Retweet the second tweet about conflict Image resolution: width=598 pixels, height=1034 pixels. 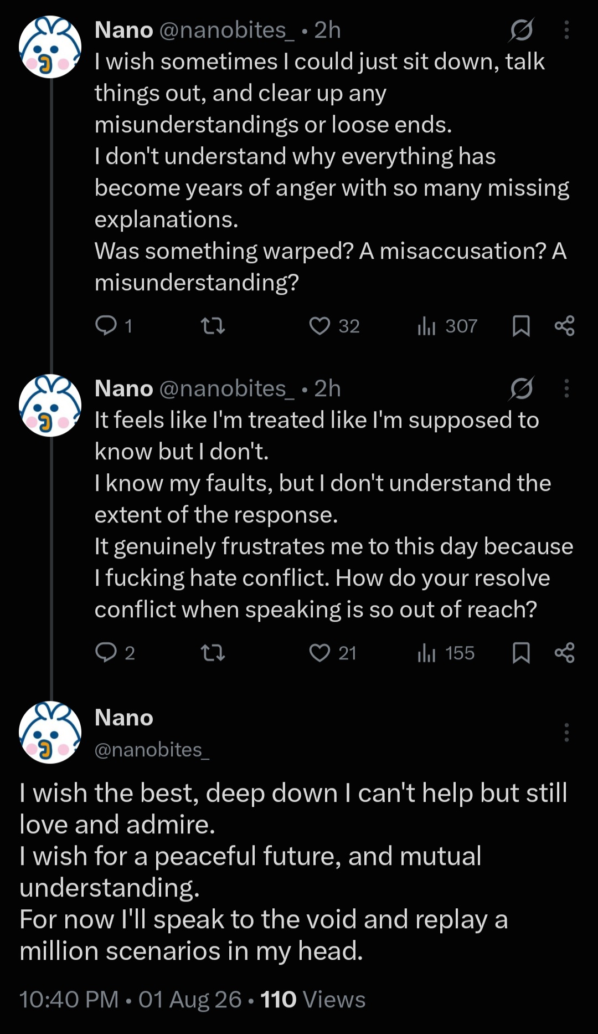pyautogui.click(x=212, y=653)
